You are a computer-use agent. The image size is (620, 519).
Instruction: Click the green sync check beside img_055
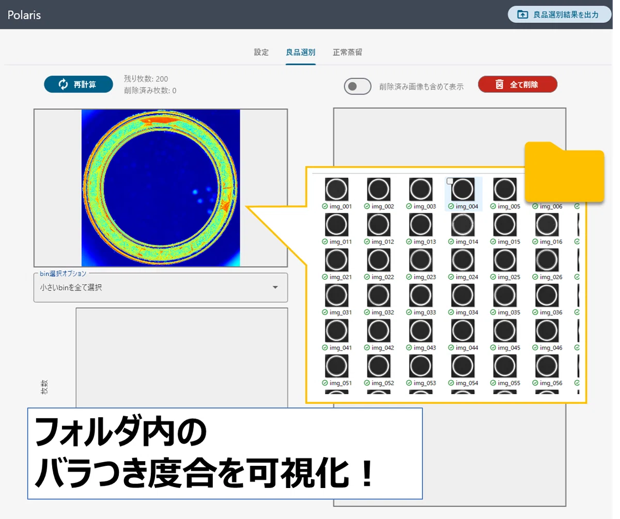point(493,383)
